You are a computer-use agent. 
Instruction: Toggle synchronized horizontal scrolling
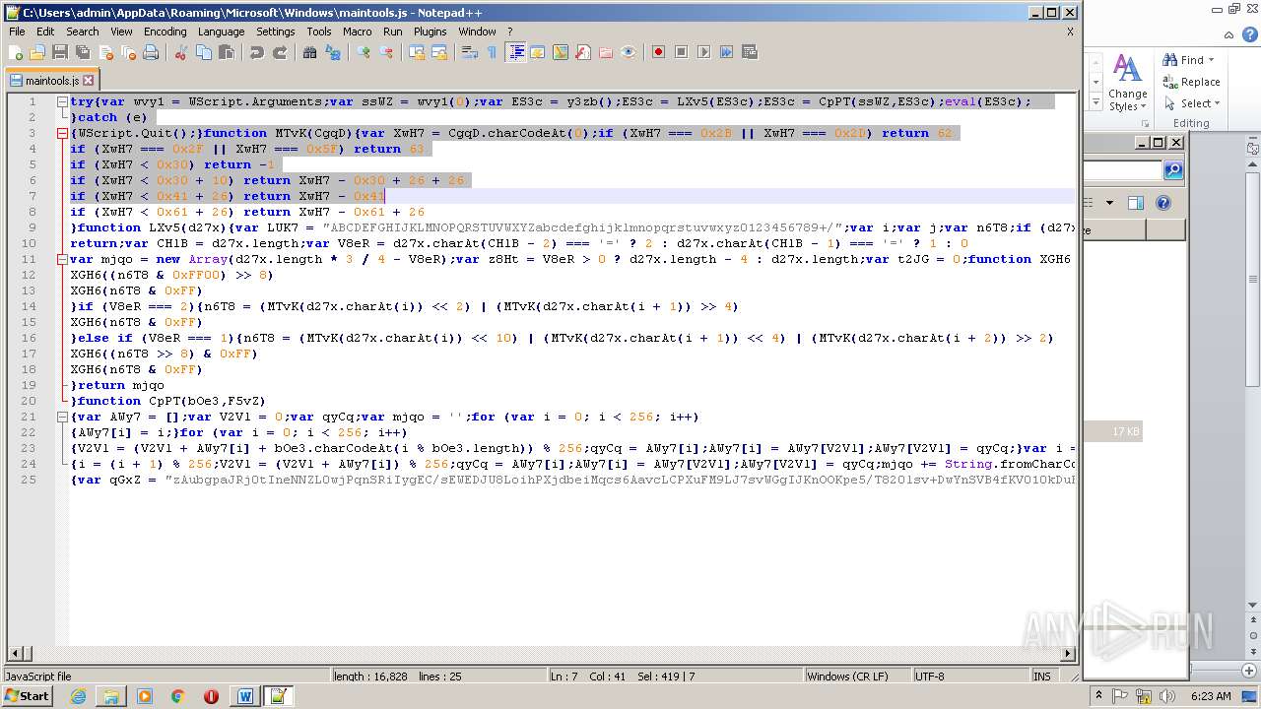point(439,52)
